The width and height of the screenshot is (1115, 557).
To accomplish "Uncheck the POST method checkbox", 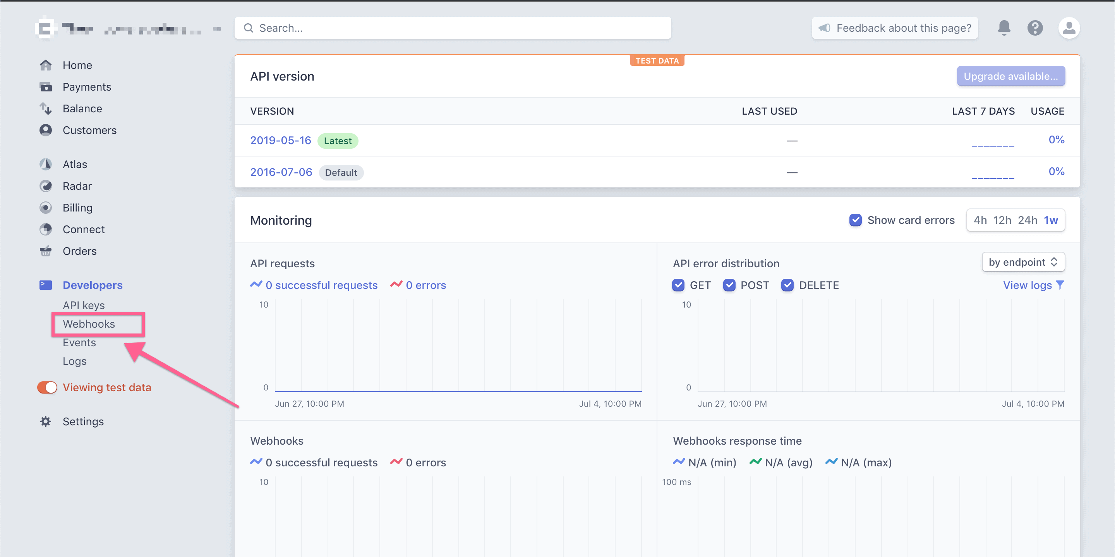I will (729, 285).
